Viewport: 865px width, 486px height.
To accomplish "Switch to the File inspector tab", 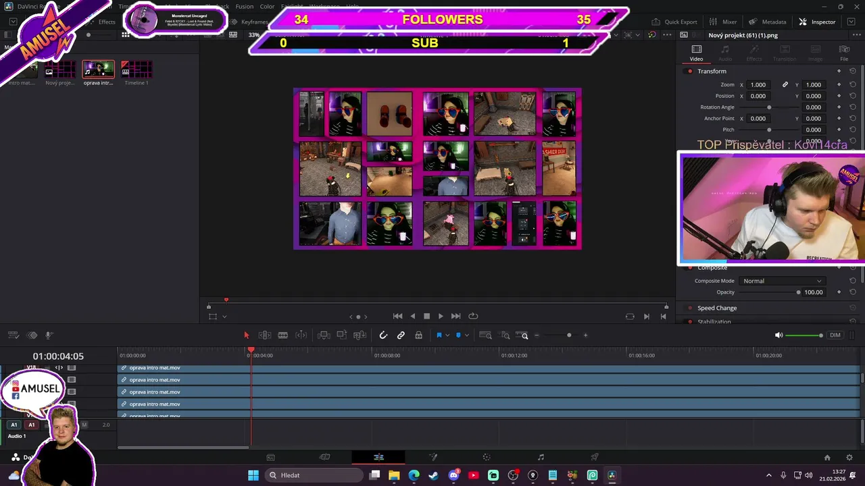I will 844,53.
